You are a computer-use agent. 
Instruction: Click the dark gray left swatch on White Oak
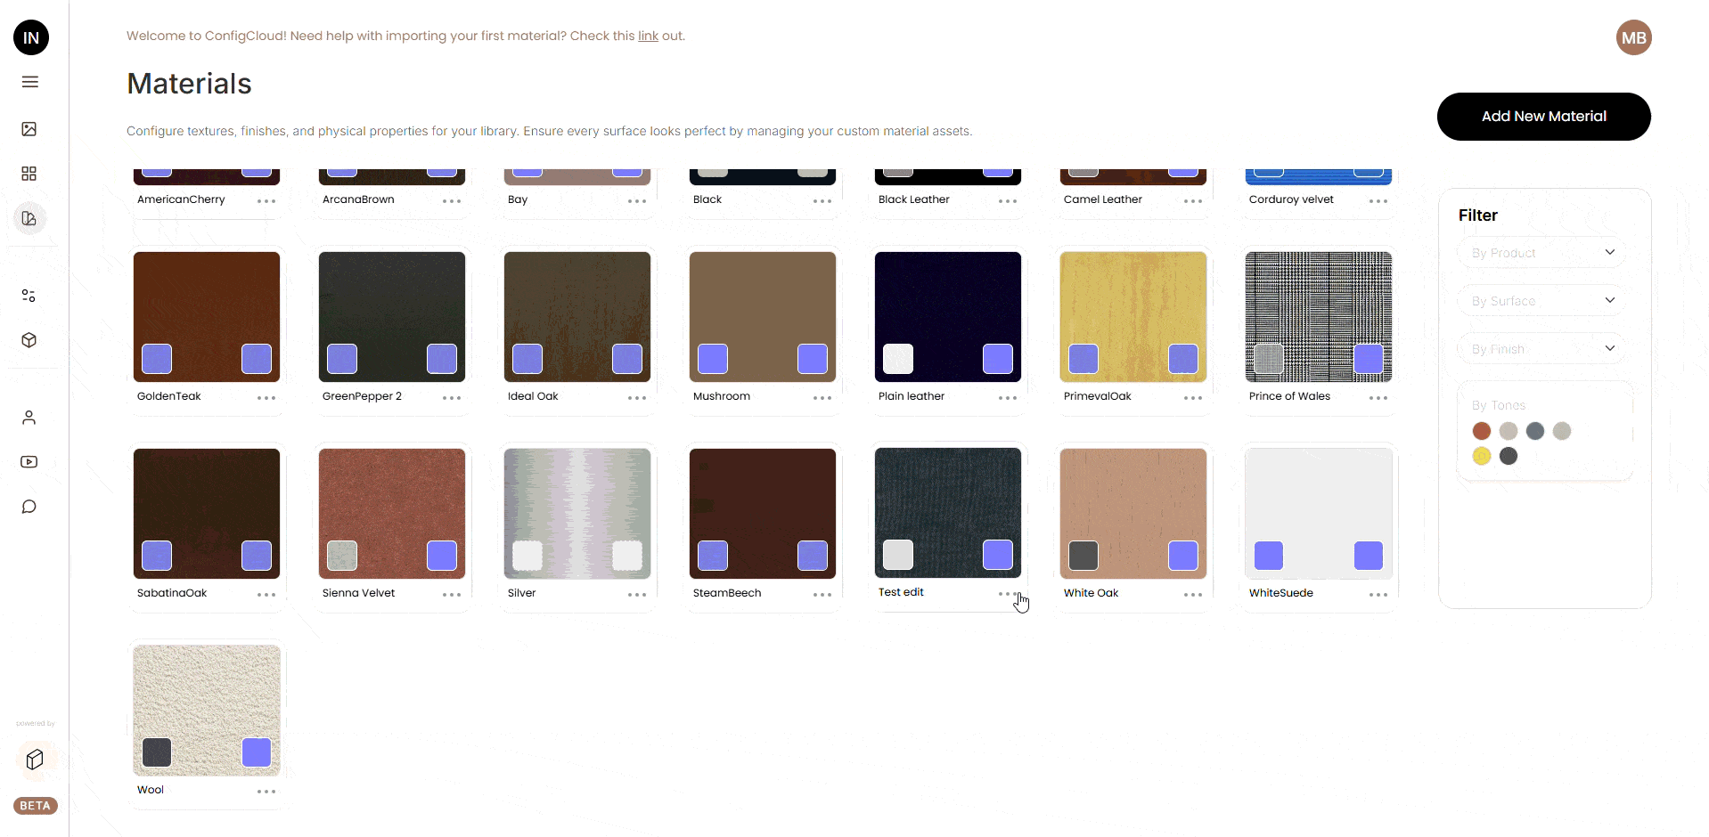tap(1083, 556)
